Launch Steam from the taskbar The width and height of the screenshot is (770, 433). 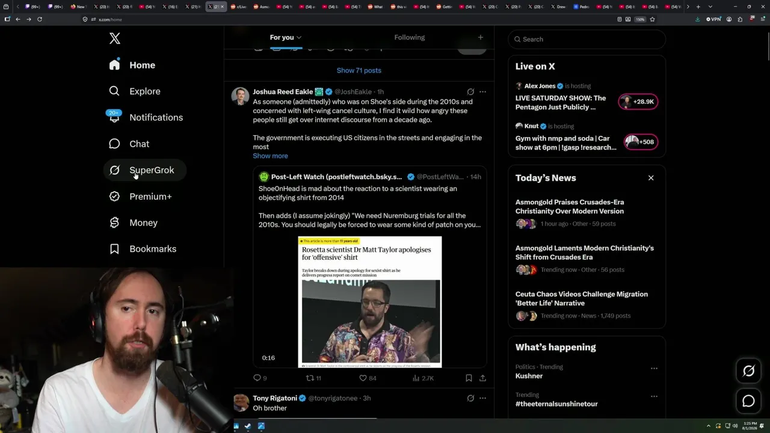pos(248,426)
